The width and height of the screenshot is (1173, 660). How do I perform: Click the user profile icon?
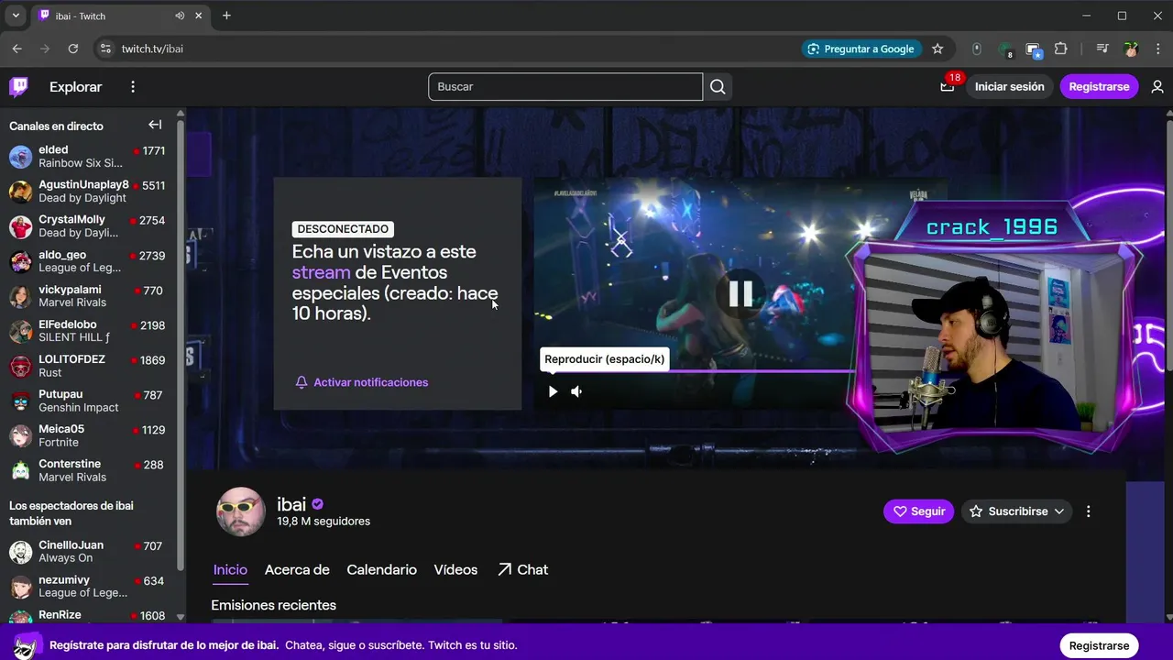[1157, 87]
